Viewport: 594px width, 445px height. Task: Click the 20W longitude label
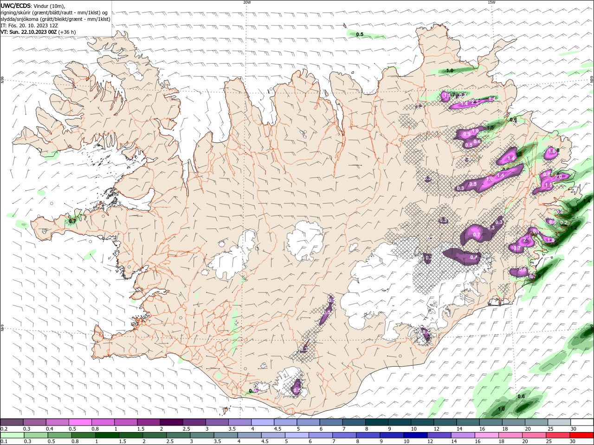(247, 2)
